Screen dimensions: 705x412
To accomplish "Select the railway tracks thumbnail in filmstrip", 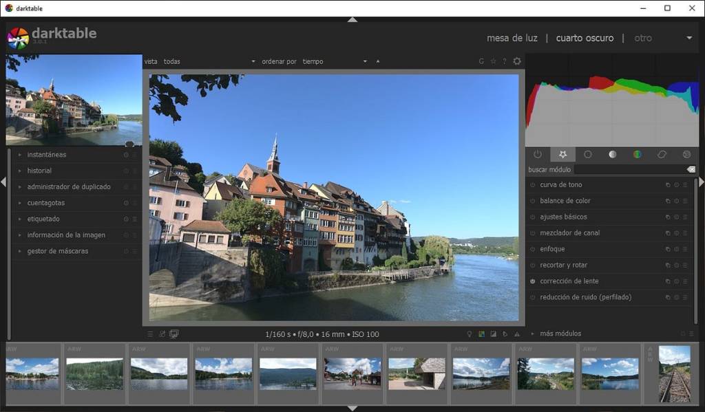I will pyautogui.click(x=674, y=373).
